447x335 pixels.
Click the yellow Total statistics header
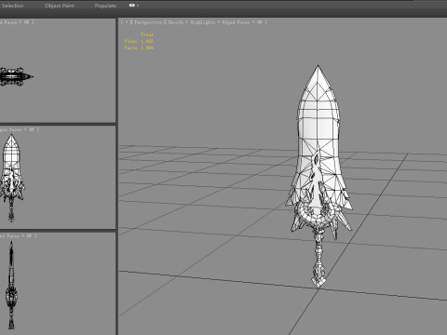pos(147,34)
